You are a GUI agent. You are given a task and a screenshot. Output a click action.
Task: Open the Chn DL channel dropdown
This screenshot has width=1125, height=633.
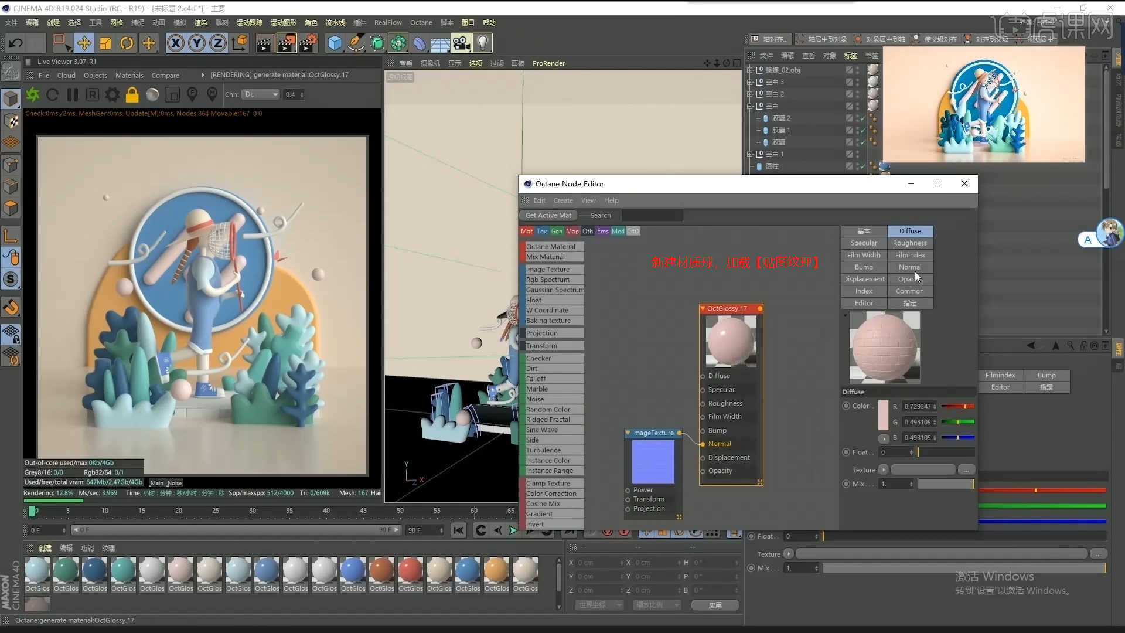261,94
